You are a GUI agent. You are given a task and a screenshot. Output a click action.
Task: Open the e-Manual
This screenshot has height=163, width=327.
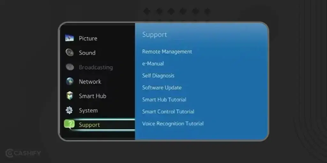[153, 64]
